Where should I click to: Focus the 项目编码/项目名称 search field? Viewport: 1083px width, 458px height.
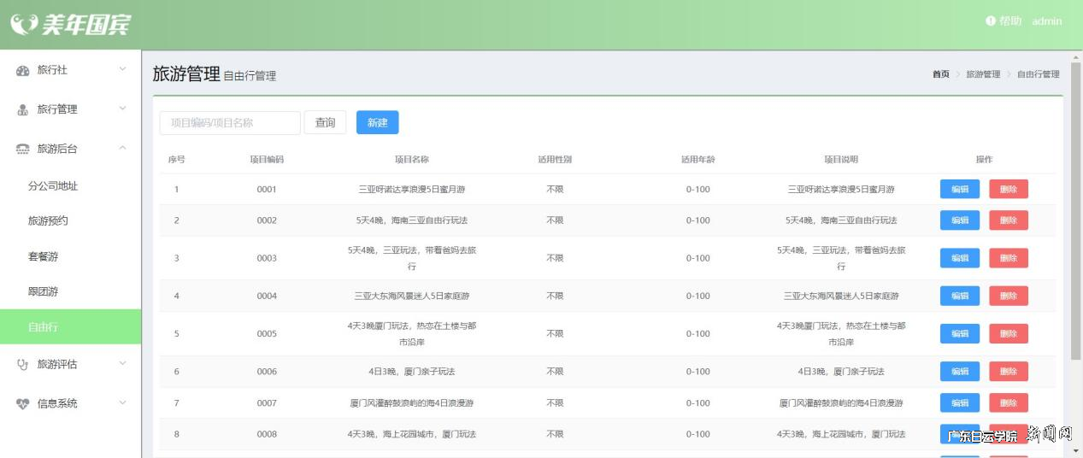(230, 123)
